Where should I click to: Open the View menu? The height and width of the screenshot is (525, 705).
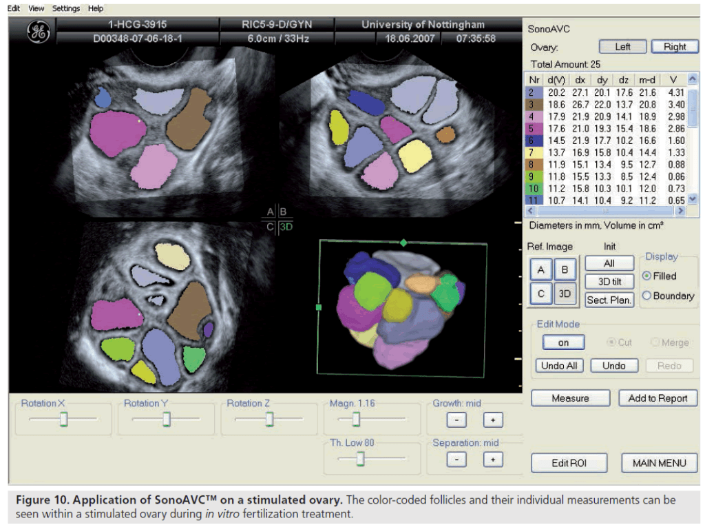36,8
